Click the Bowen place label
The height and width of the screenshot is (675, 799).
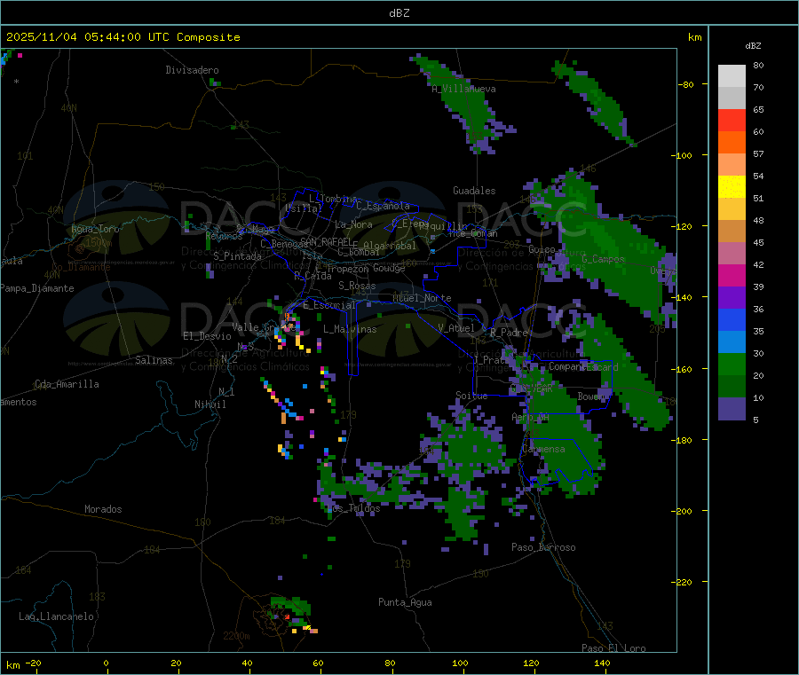[591, 396]
